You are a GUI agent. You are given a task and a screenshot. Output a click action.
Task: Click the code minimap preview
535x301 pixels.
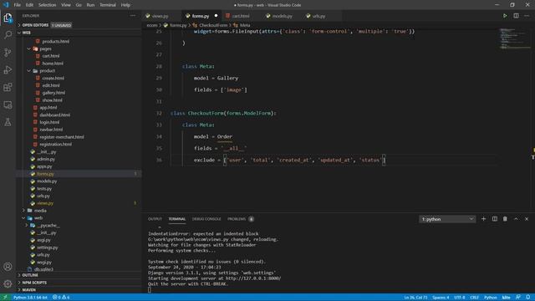(x=515, y=38)
